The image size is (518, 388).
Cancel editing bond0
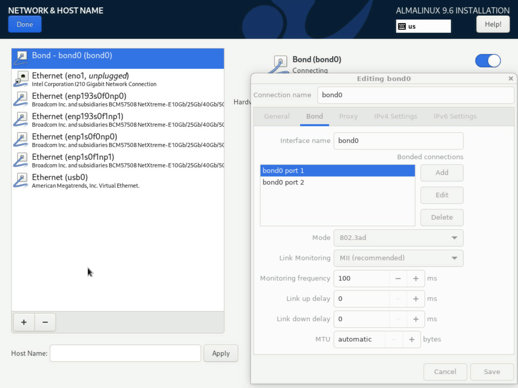[445, 372]
